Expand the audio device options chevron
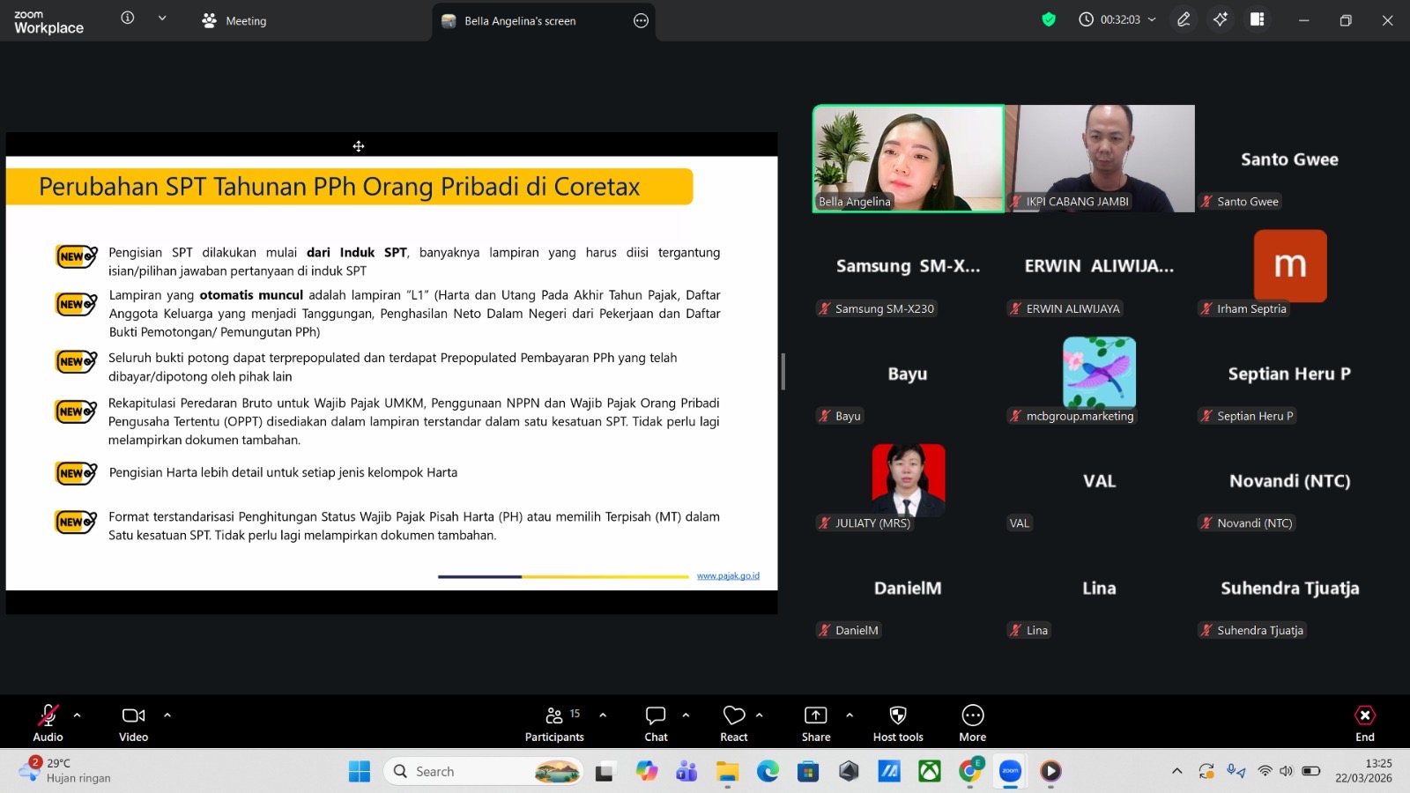The image size is (1410, 793). coord(76,715)
